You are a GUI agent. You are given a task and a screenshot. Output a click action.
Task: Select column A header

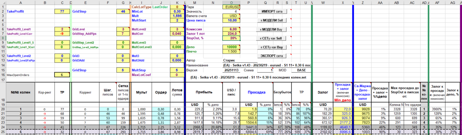click(x=20, y=2)
